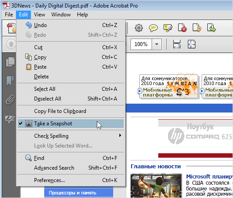
Task: Click the HP Compaq 625 ad banner
Action: click(195, 138)
